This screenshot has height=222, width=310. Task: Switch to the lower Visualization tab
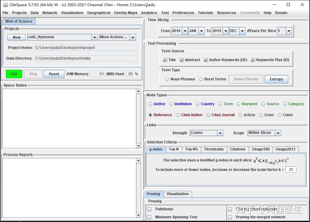click(x=178, y=194)
